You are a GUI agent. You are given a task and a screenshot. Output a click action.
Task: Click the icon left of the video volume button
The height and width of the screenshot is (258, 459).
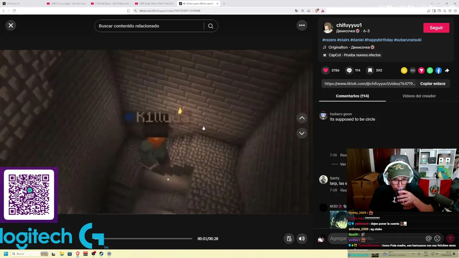coord(289,239)
